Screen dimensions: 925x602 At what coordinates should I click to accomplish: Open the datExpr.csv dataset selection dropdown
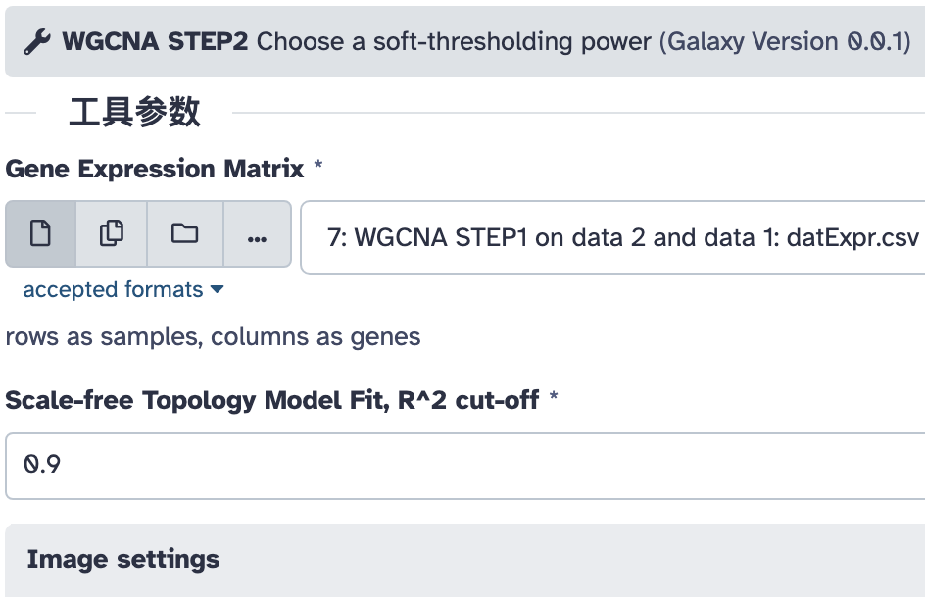(612, 237)
